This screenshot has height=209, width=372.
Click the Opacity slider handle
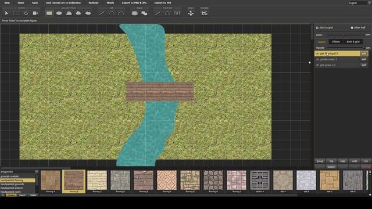tap(364, 48)
